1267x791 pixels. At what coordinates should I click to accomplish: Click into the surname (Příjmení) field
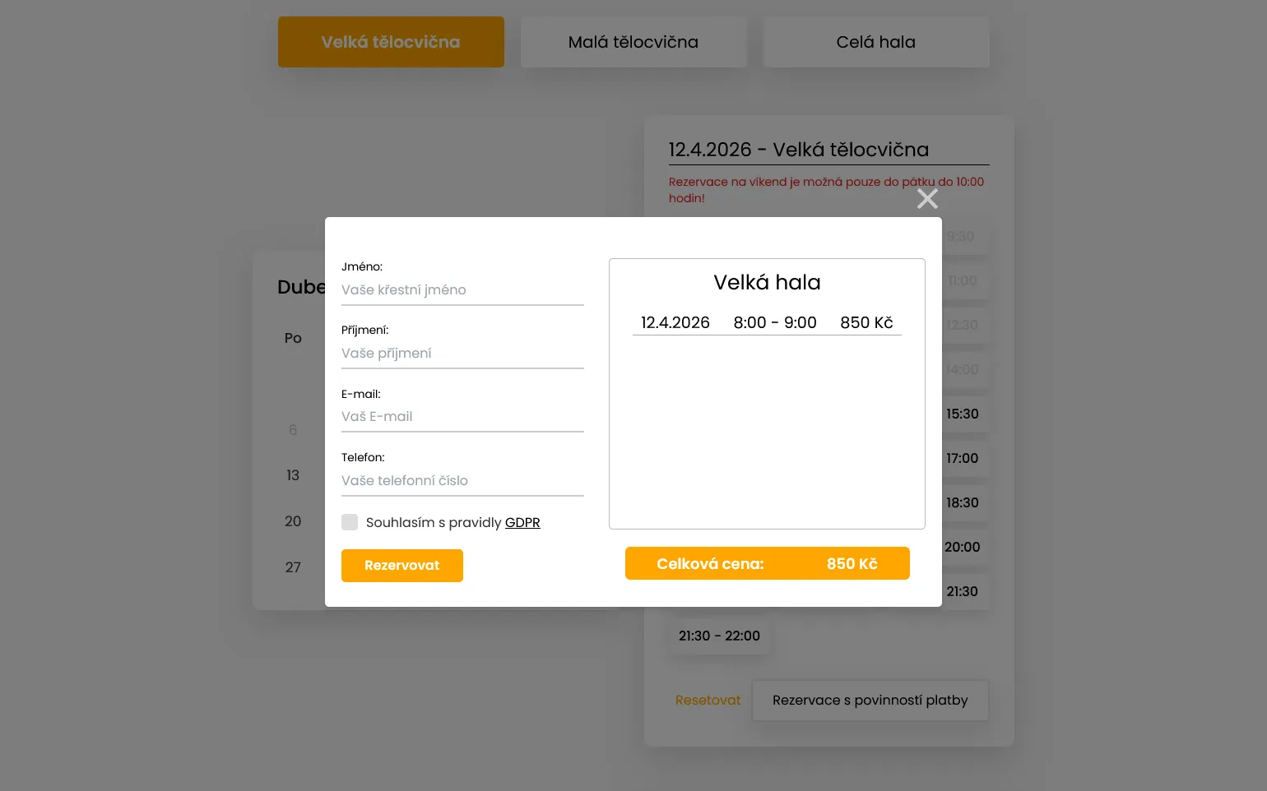(462, 354)
